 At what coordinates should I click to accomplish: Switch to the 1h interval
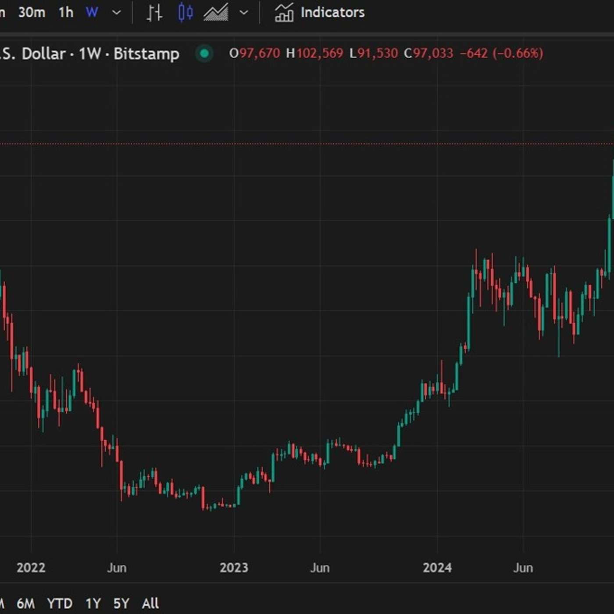coord(66,13)
